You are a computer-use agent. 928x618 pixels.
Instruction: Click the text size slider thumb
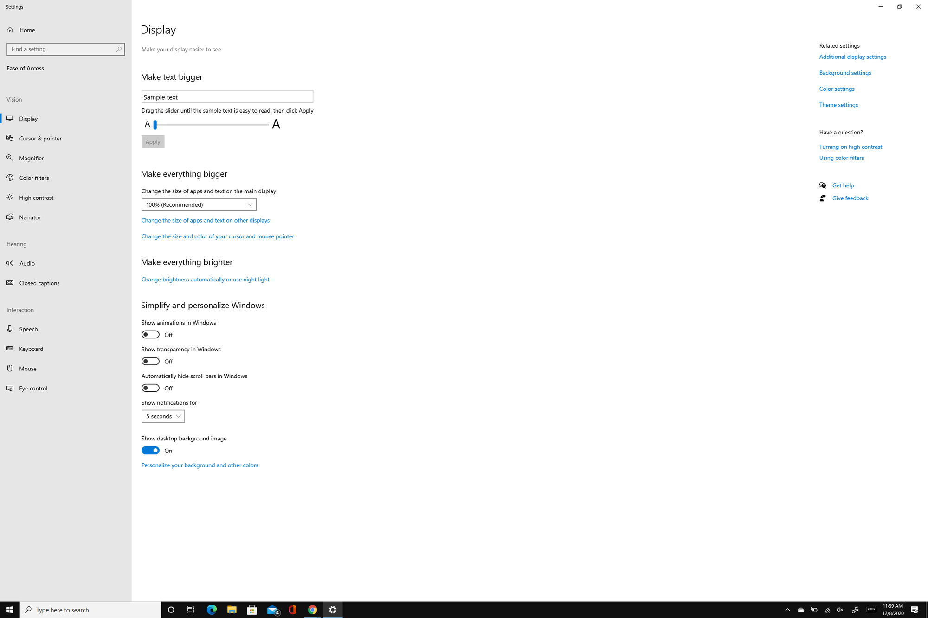[155, 124]
